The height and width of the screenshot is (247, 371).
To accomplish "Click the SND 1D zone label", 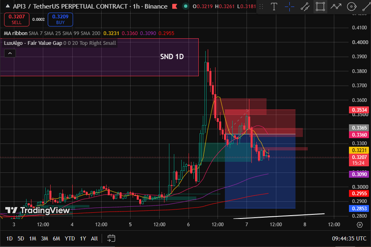I will pyautogui.click(x=172, y=57).
